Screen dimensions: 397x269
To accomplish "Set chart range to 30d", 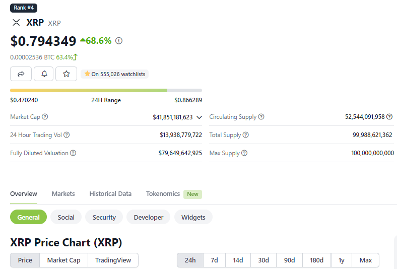I will (263, 260).
